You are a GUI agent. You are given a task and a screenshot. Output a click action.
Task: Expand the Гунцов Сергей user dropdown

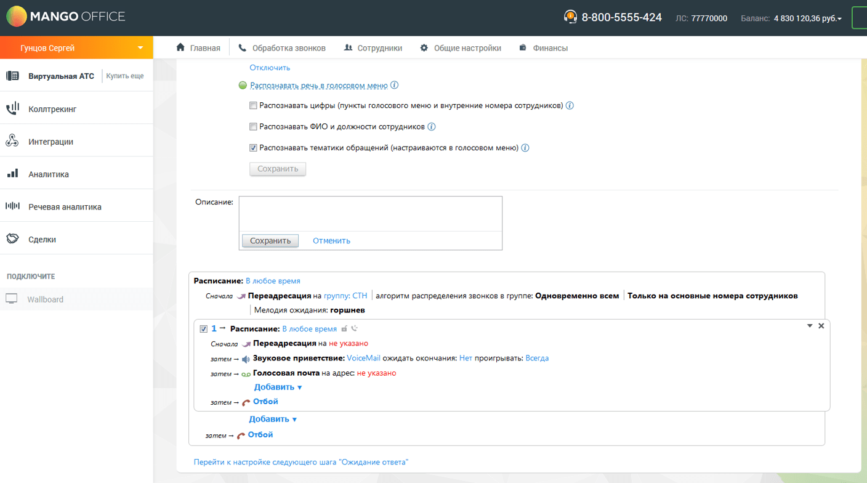coord(140,48)
